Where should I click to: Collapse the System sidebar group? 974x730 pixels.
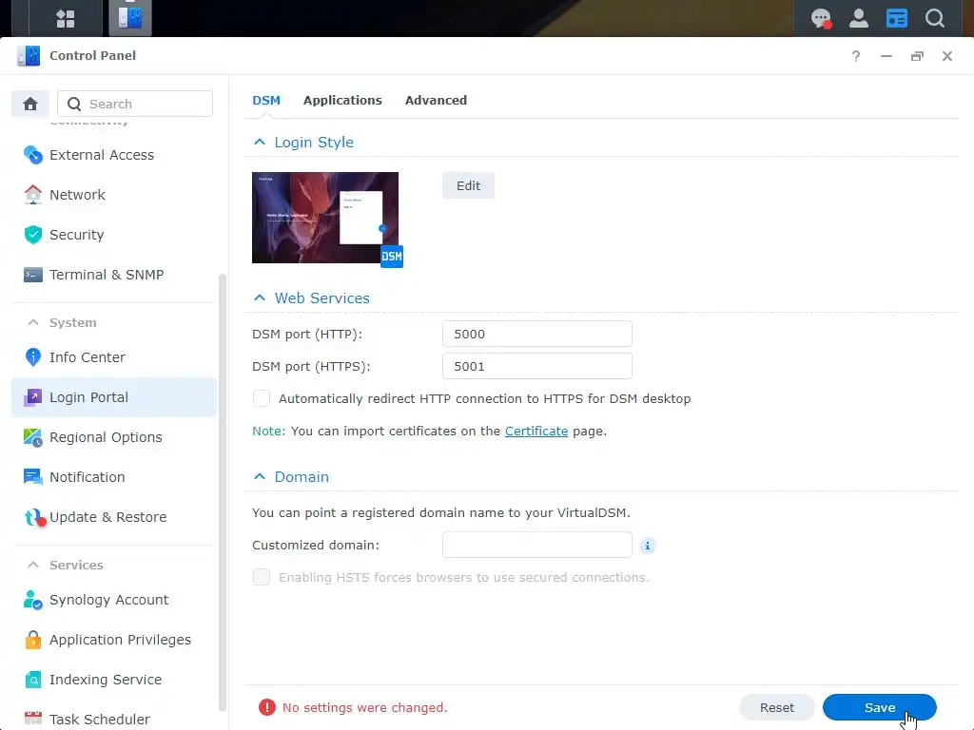33,323
